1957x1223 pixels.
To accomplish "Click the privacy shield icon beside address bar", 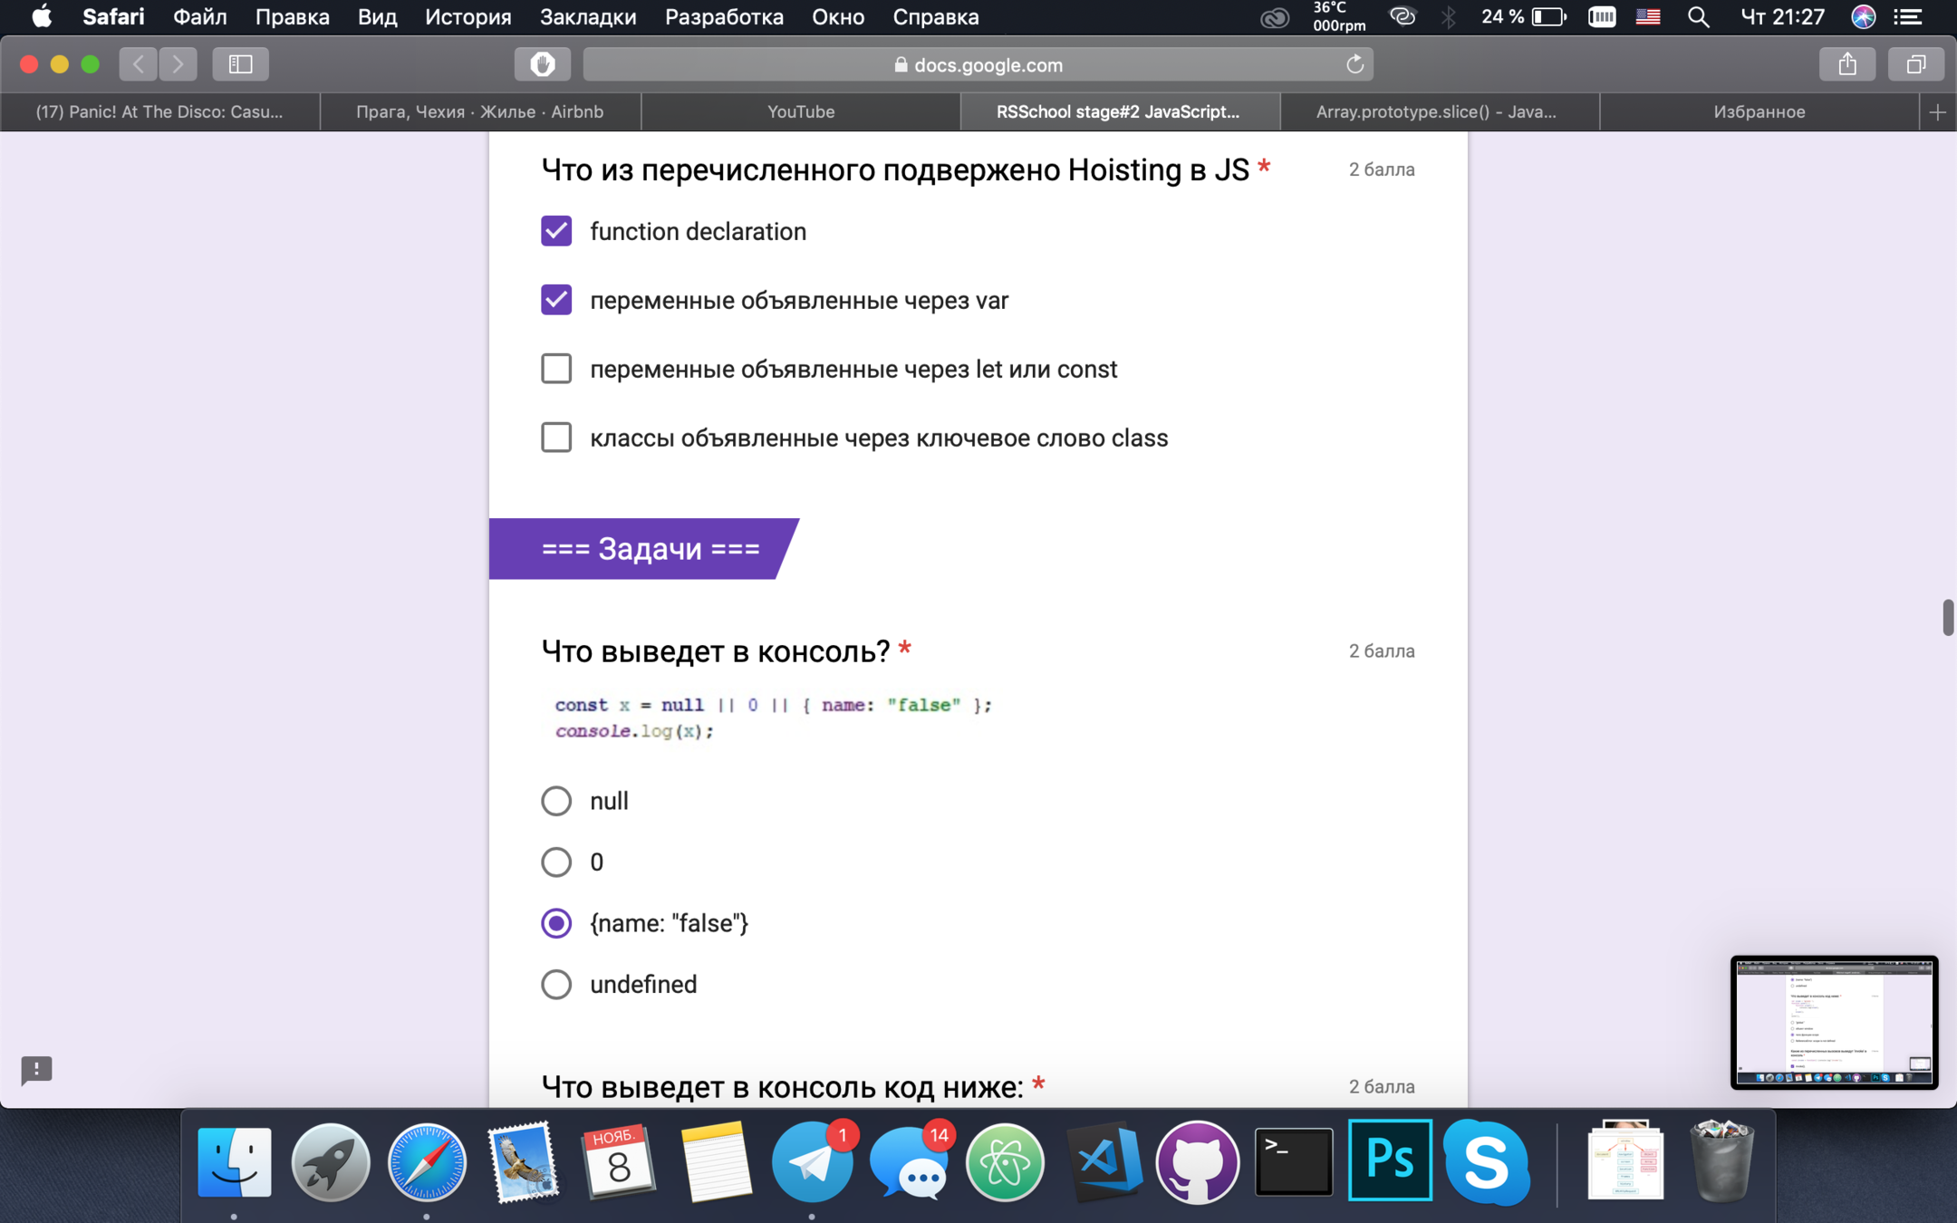I will pos(542,64).
